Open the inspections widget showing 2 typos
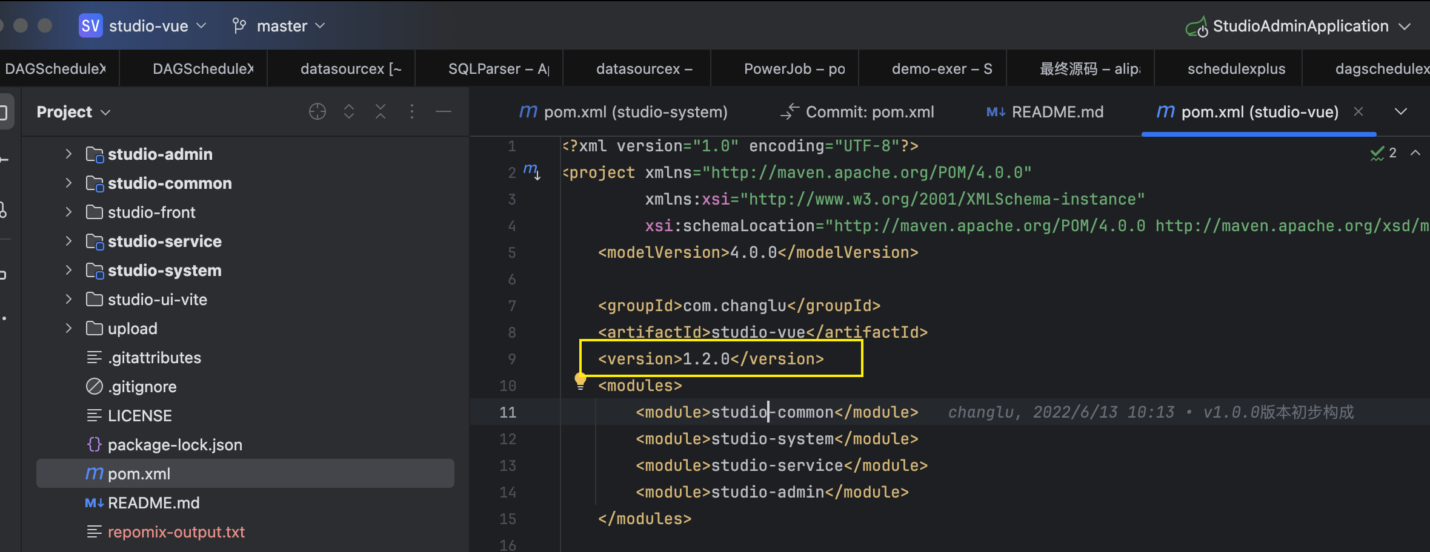The width and height of the screenshot is (1430, 552). [1383, 153]
